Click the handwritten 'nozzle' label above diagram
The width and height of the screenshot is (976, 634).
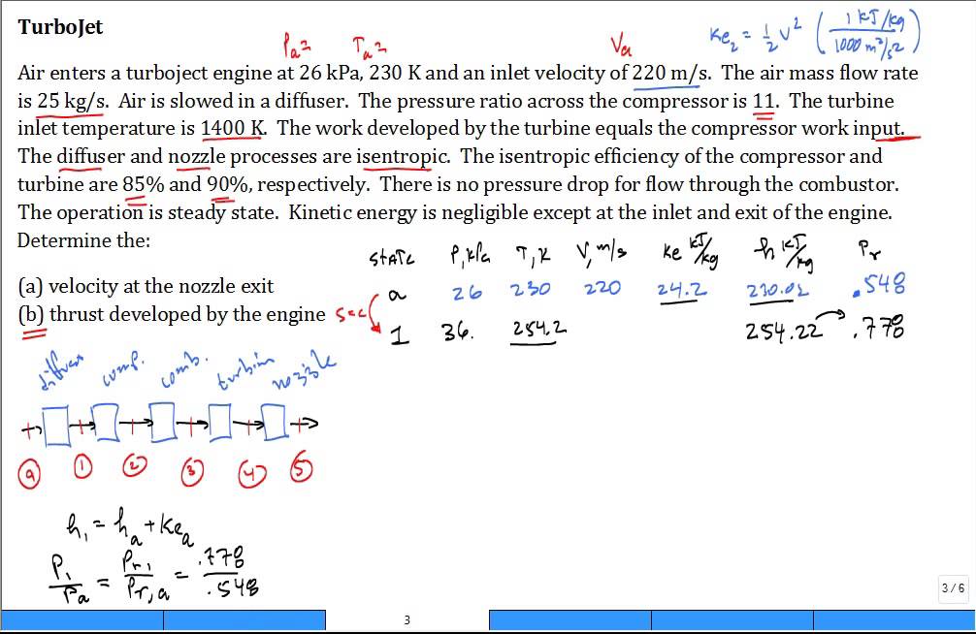point(305,371)
